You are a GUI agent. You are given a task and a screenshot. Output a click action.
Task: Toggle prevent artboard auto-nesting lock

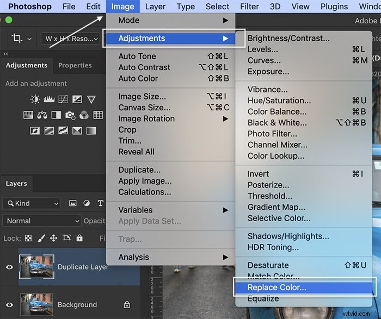pyautogui.click(x=66, y=238)
